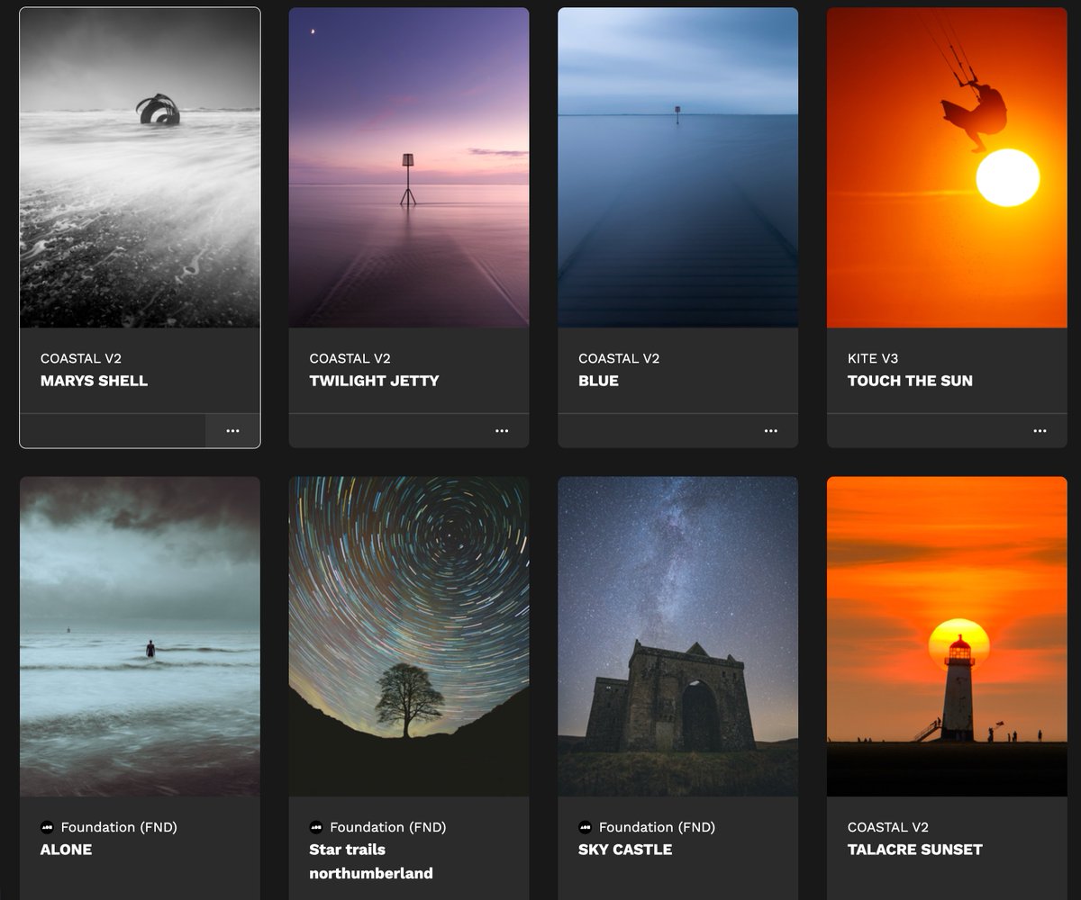Click the SKY CASTLE title

click(x=625, y=850)
